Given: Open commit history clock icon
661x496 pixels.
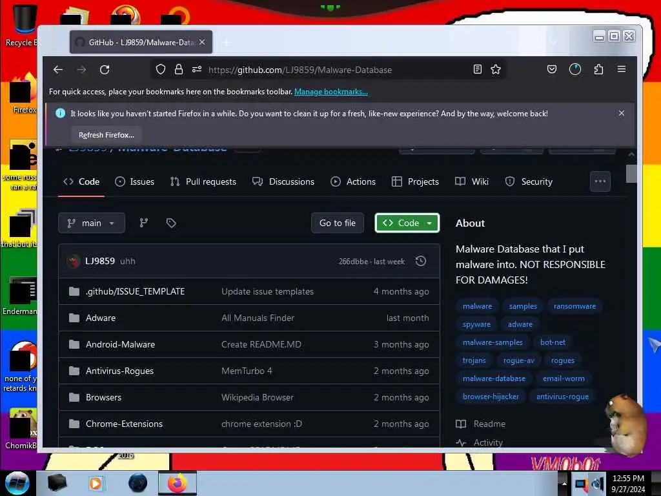Looking at the screenshot, I should point(420,261).
